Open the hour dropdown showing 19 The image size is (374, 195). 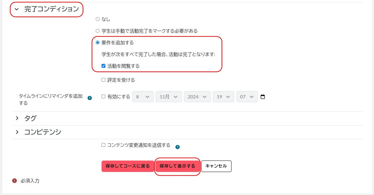click(223, 97)
